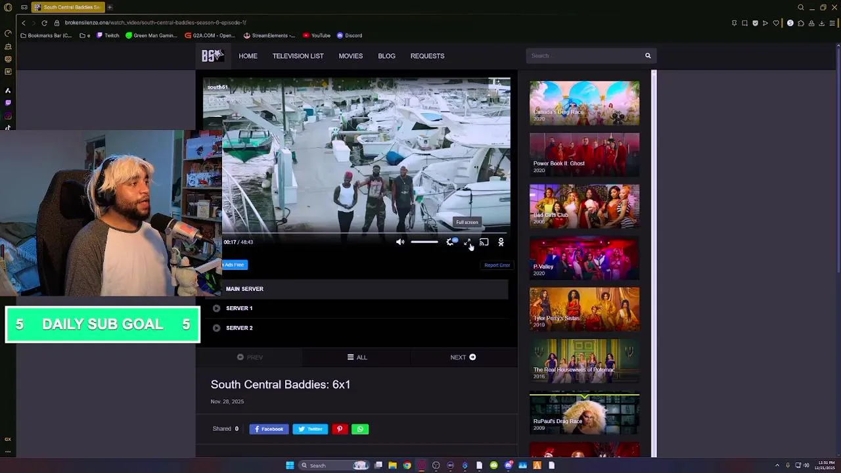
Task: Click the Twitch icon in the Opera sidebar
Action: coord(8,103)
